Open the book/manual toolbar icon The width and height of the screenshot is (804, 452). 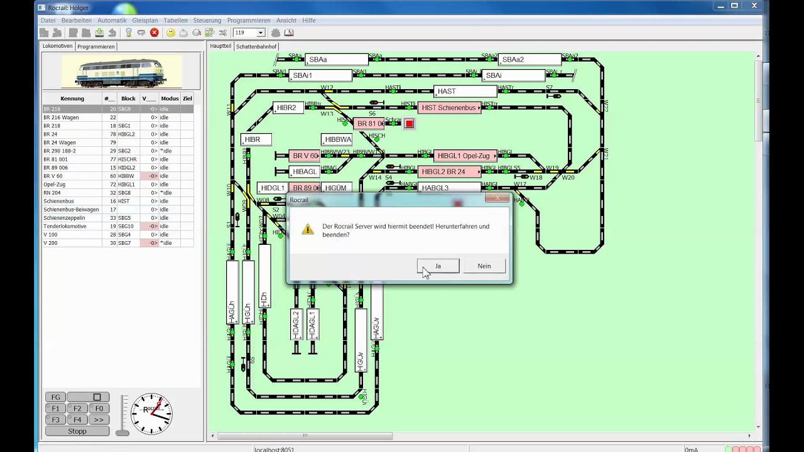coord(289,33)
